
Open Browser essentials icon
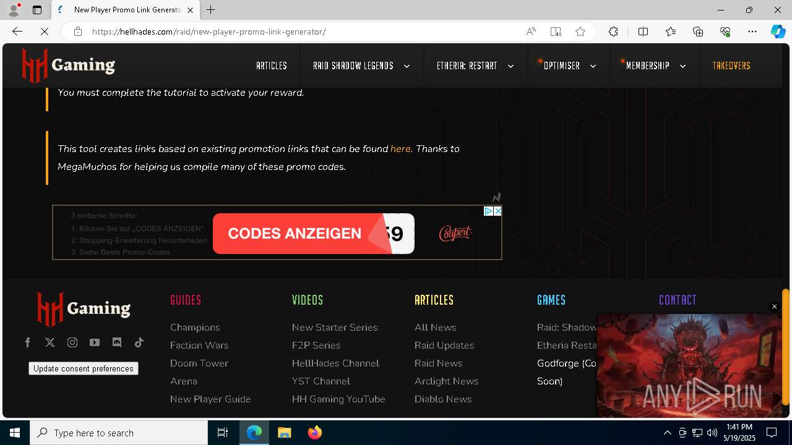tap(725, 32)
